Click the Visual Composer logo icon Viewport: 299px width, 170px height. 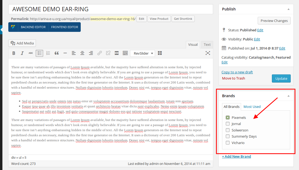point(13,27)
